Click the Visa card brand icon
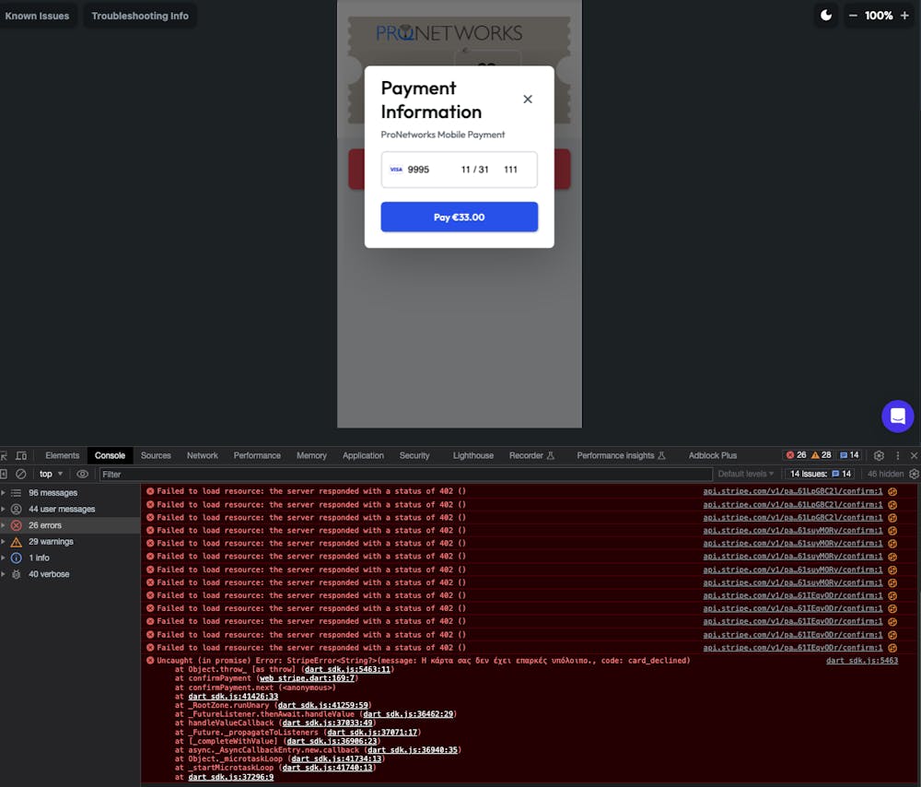 tap(396, 170)
